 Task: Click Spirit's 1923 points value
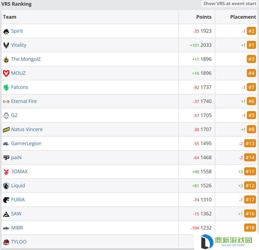coord(206,31)
